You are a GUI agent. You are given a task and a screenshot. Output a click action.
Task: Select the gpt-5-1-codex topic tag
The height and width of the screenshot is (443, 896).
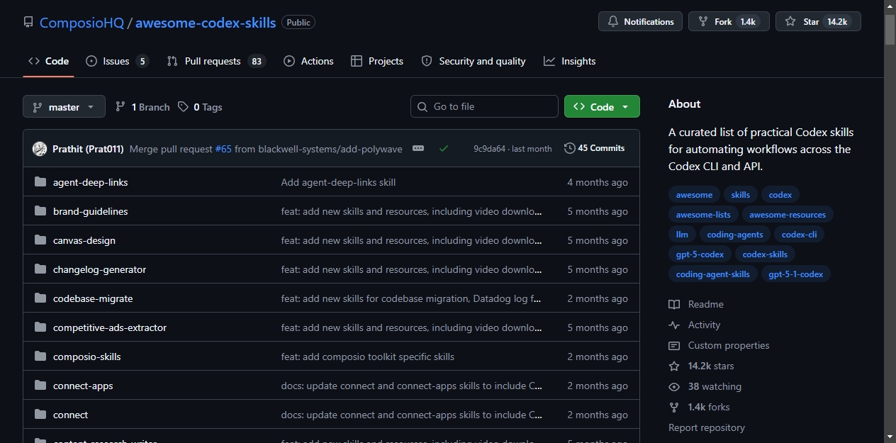click(x=796, y=274)
